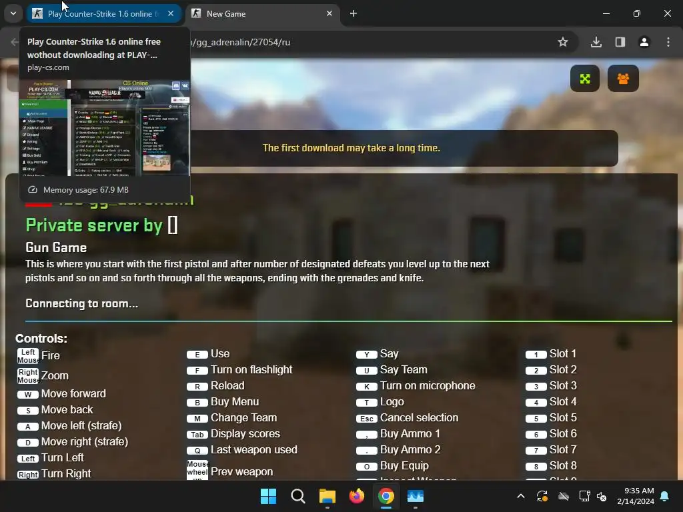Click the R key icon for Reload
Viewport: 683px width, 512px height.
point(197,387)
